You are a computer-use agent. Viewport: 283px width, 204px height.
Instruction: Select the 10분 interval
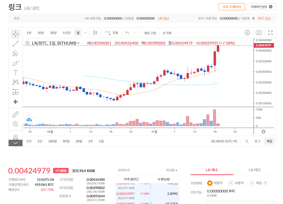click(x=41, y=33)
